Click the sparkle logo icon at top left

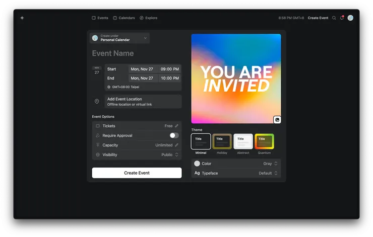[22, 18]
